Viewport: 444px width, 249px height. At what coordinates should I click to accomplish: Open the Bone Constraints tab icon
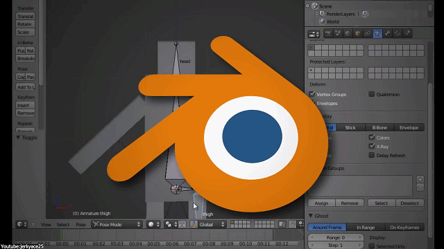[398, 34]
